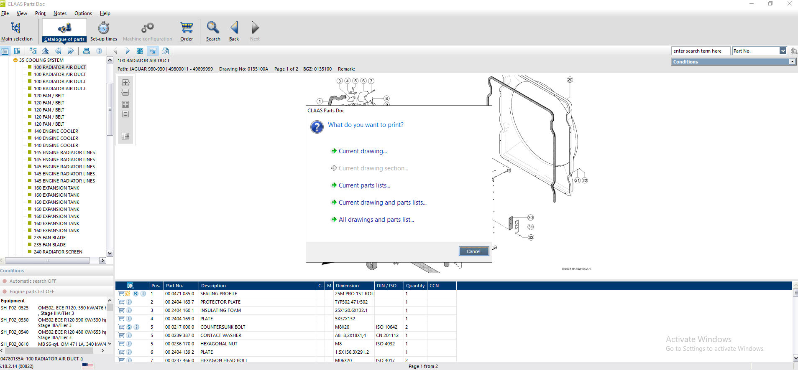
Task: Zoom in the drawing with plus button
Action: point(125,83)
